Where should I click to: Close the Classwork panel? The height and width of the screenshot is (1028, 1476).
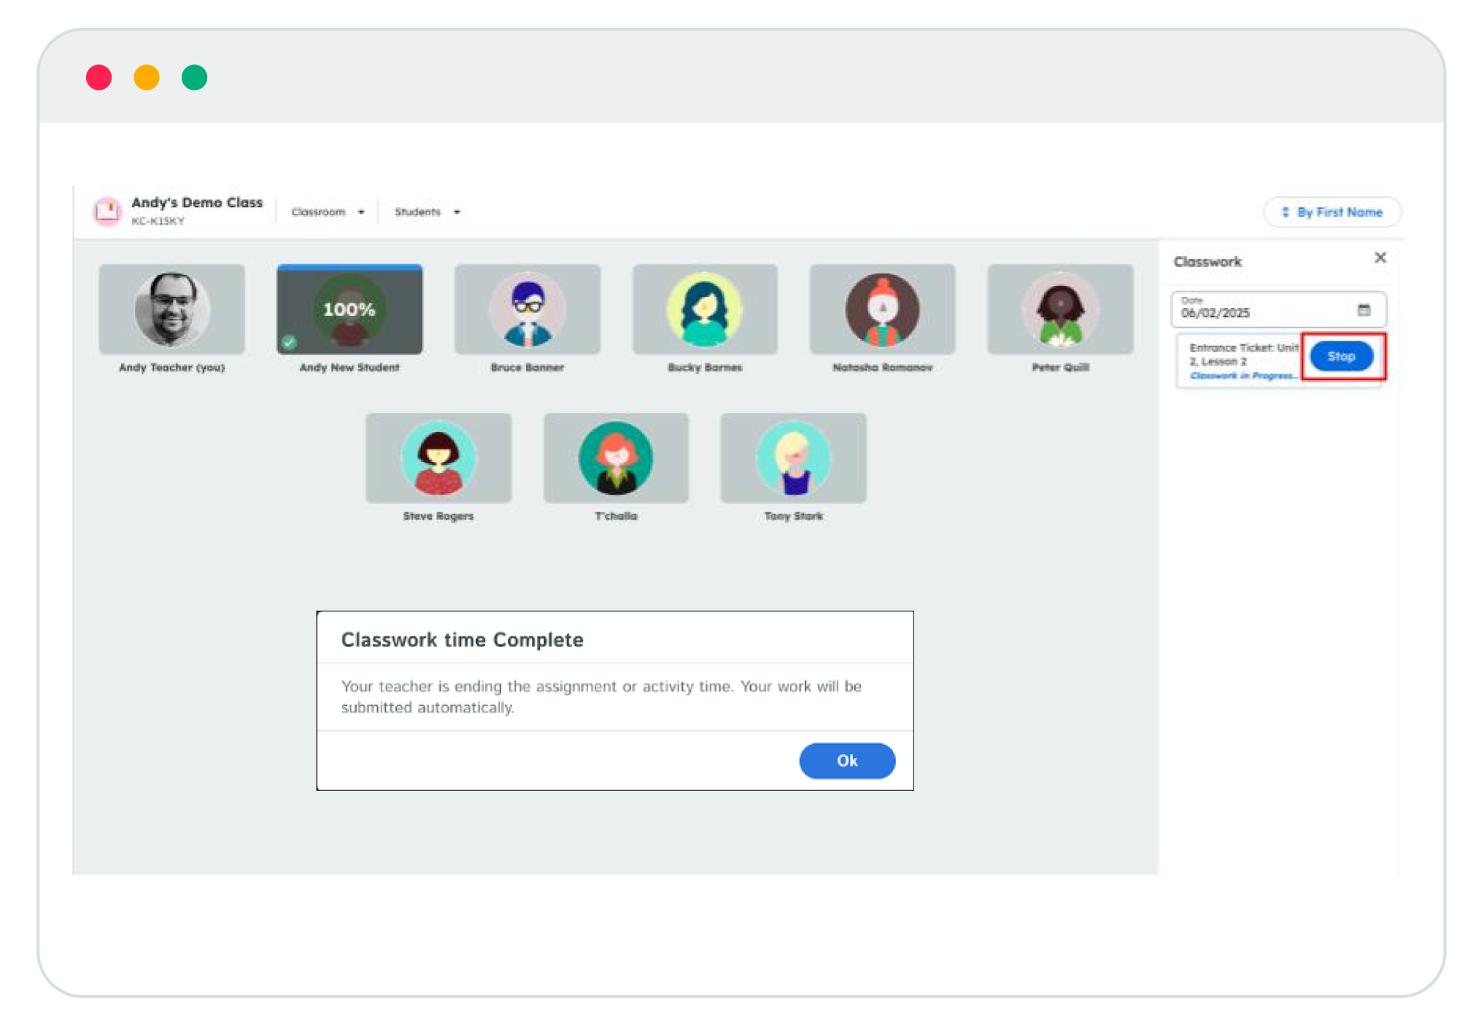coord(1380,258)
